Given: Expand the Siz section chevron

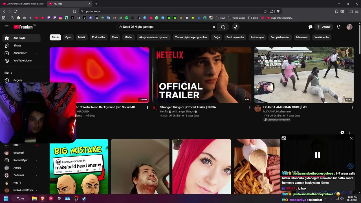Looking at the screenshot, I should [12, 73].
